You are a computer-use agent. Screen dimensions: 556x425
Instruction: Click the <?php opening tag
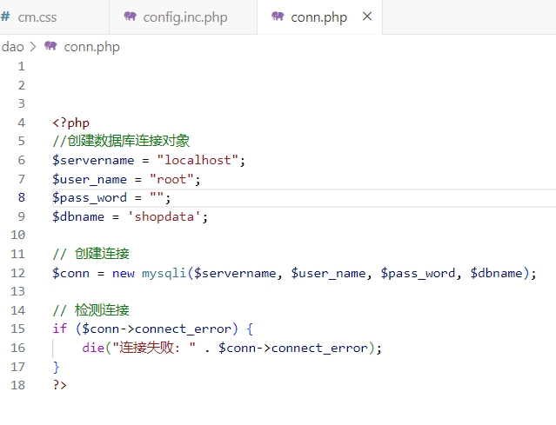click(71, 123)
